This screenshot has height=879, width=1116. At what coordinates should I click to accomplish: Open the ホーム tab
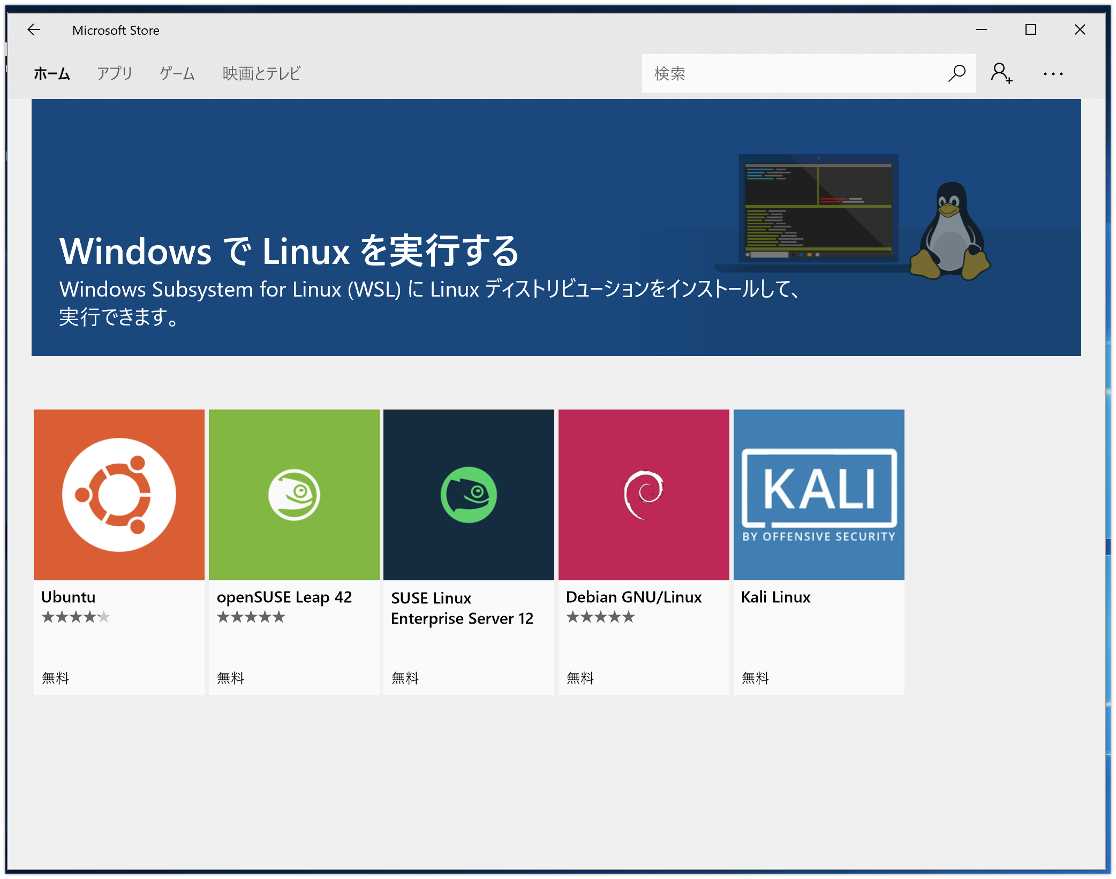coord(52,73)
